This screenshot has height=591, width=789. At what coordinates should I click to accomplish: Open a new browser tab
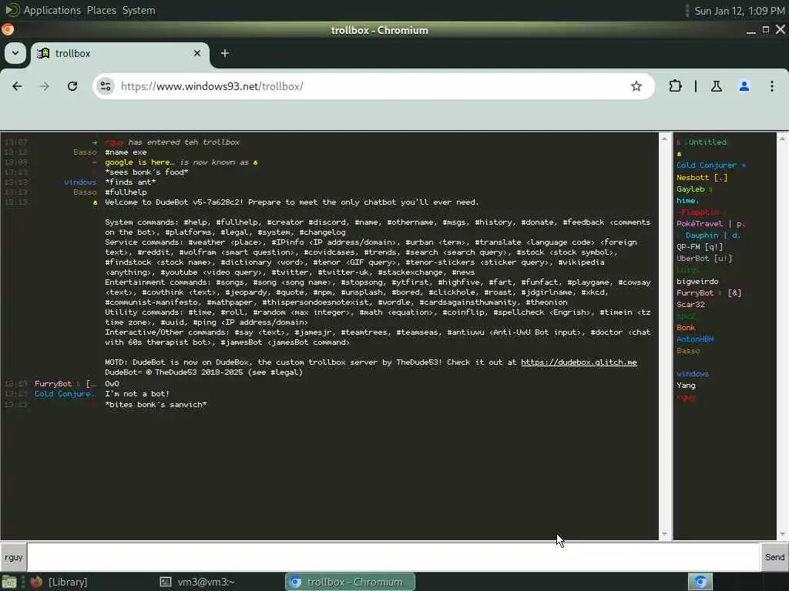(225, 53)
